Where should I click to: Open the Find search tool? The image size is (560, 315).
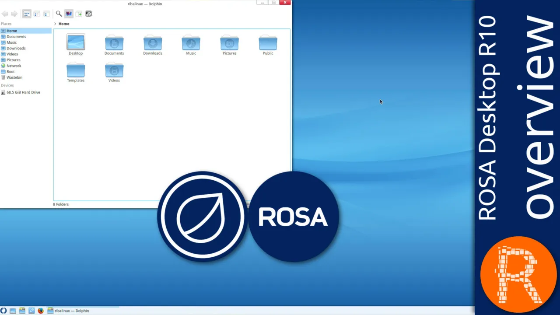pyautogui.click(x=59, y=14)
